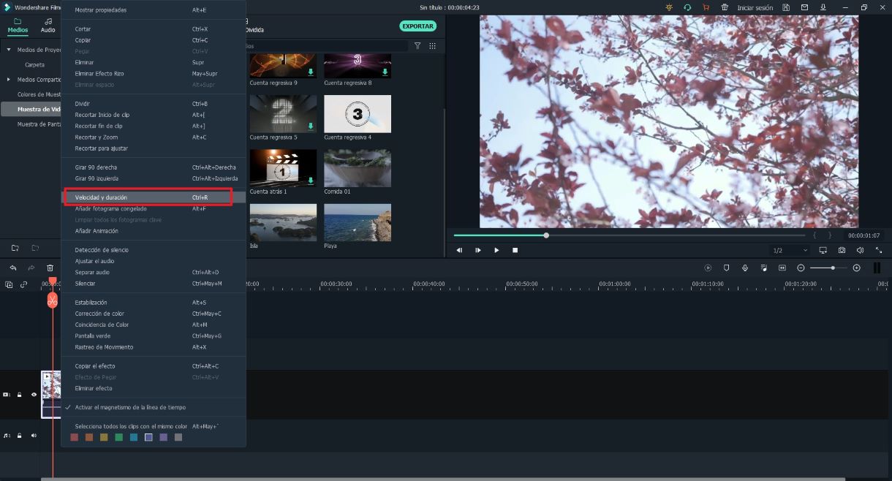892x481 pixels.
Task: Toggle lock on the audio track
Action: (x=20, y=436)
